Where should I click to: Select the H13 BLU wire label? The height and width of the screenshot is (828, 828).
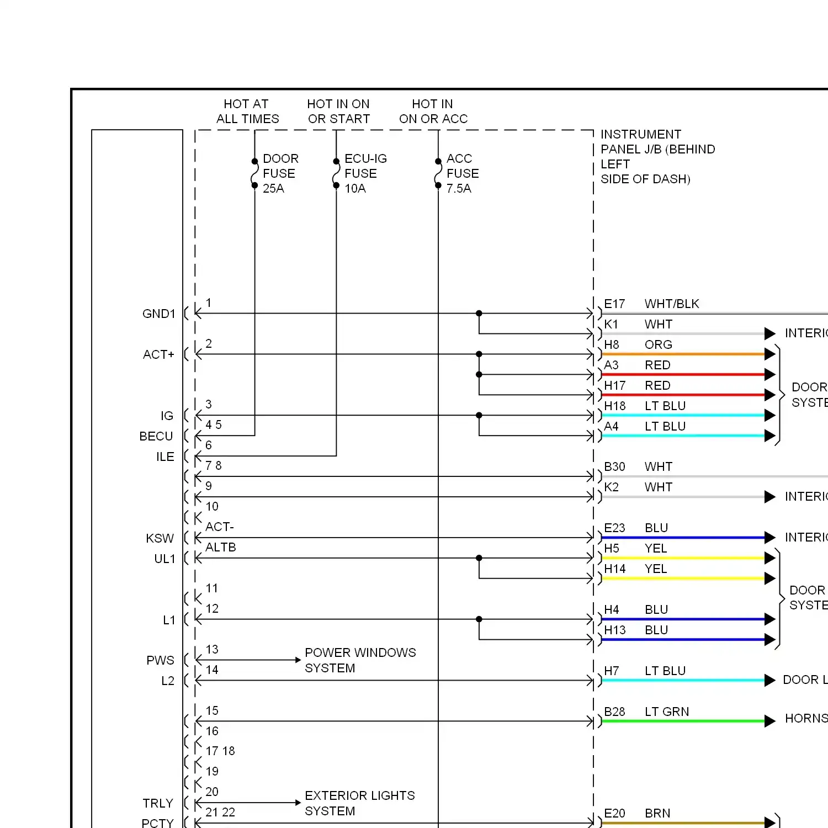coord(636,630)
